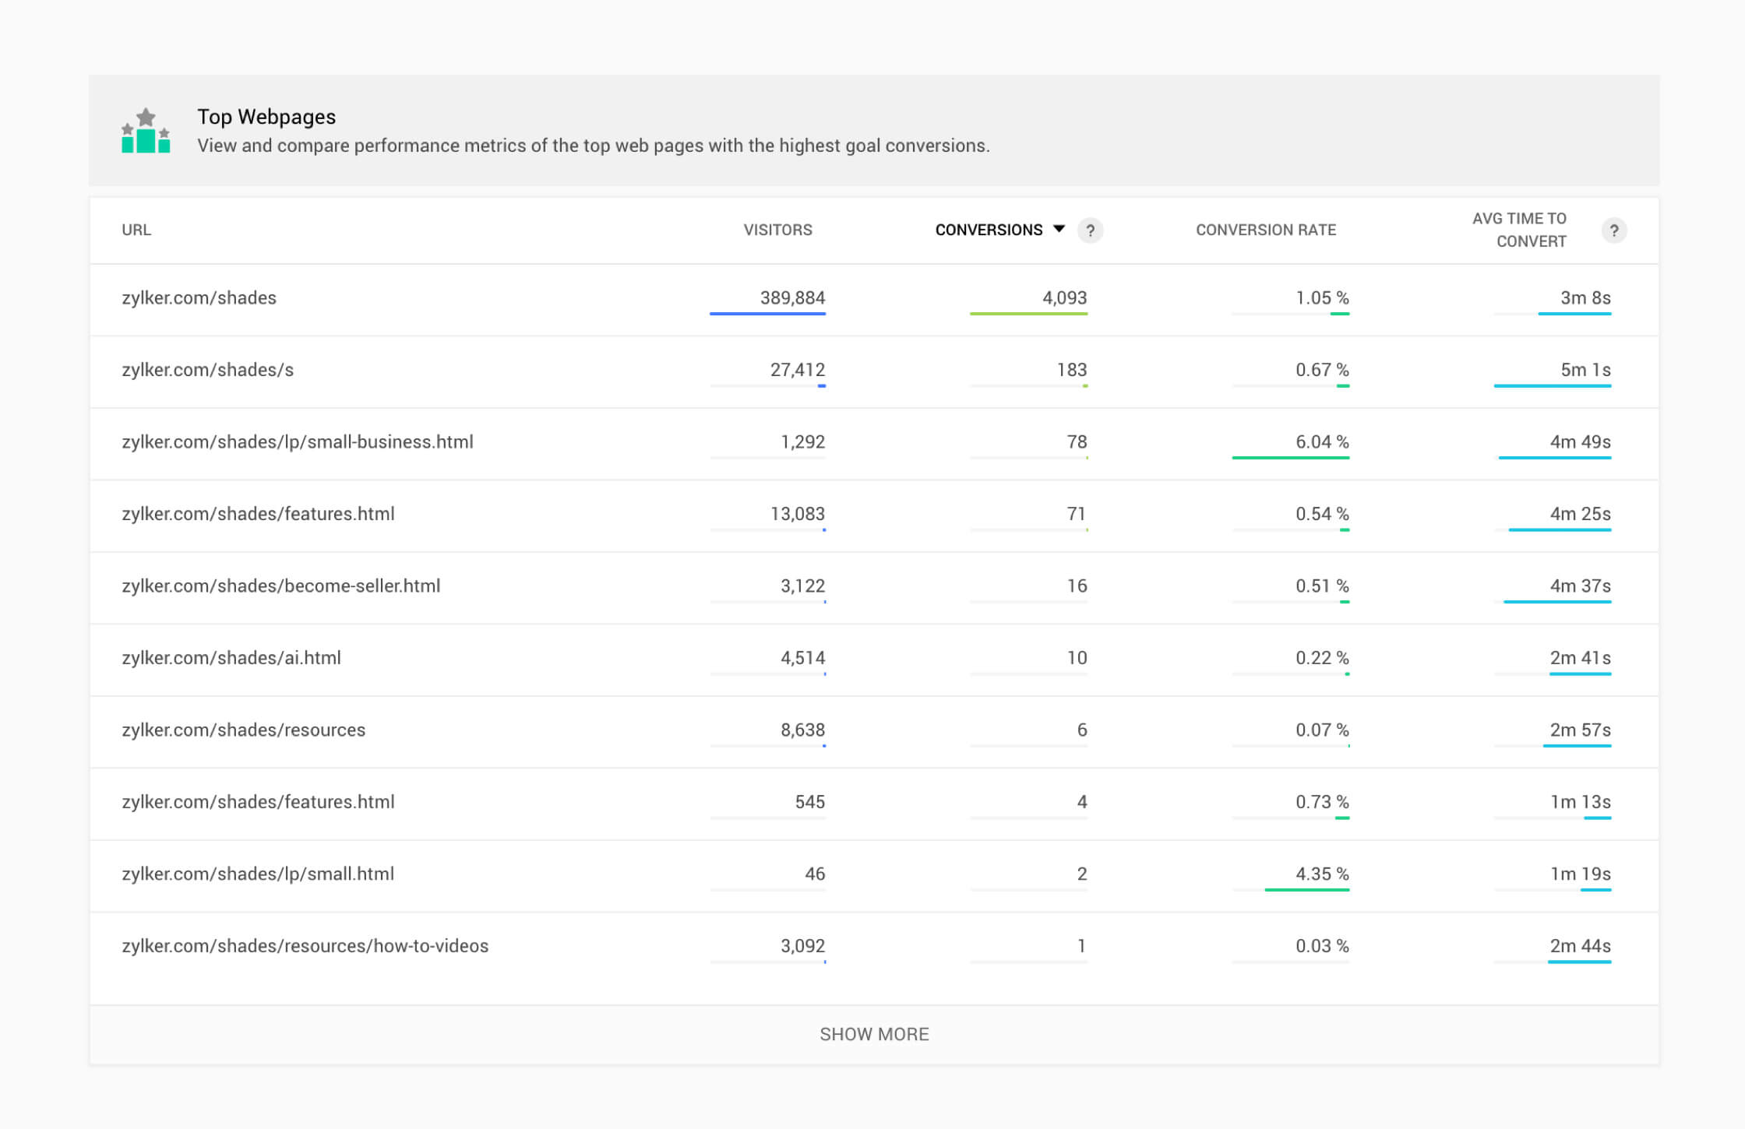This screenshot has width=1745, height=1129.
Task: Sort by the Conversion Rate column header
Action: tap(1265, 230)
